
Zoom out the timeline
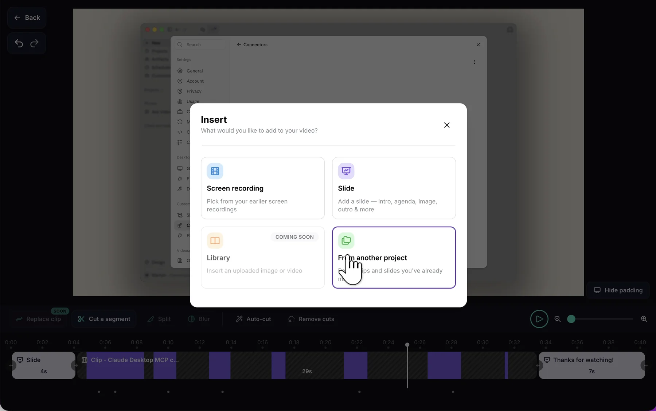coord(558,319)
